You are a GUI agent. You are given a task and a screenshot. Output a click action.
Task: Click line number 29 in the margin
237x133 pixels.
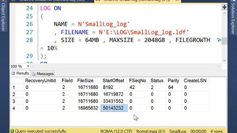click(x=29, y=56)
